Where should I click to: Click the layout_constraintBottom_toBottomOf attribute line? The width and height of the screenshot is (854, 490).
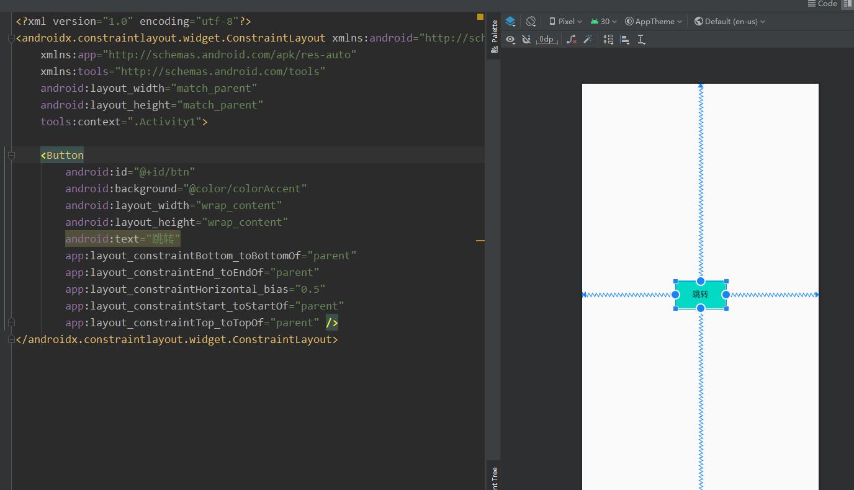(x=211, y=256)
